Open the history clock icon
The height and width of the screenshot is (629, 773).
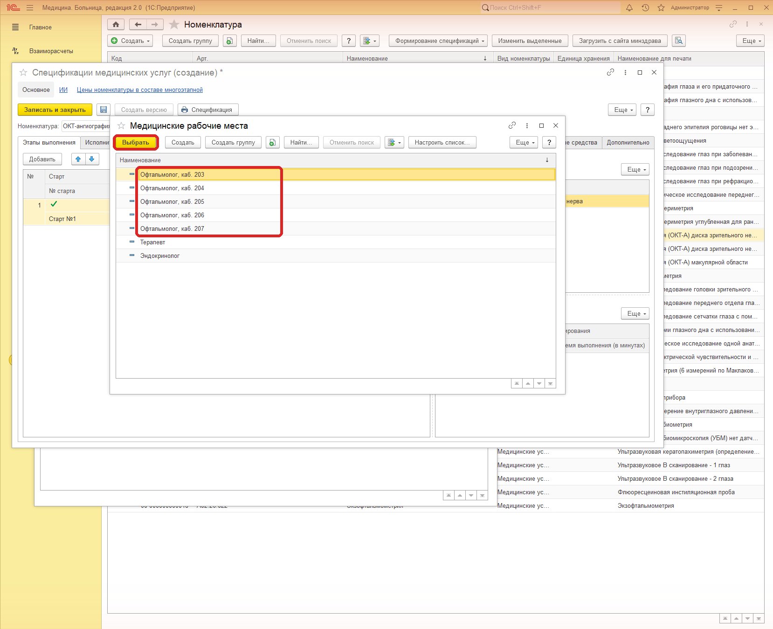[x=645, y=7]
